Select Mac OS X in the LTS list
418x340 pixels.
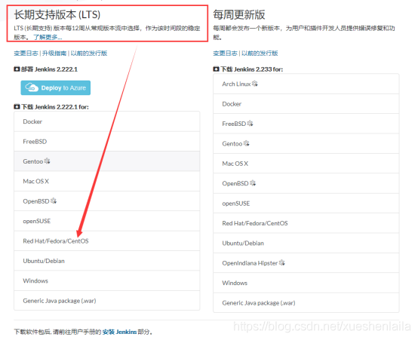[107, 181]
